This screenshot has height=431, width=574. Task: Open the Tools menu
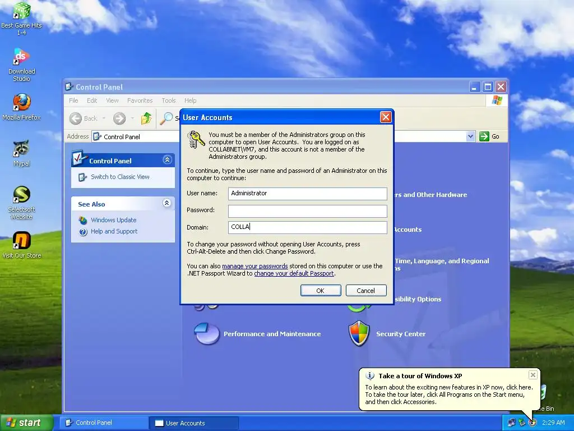169,100
